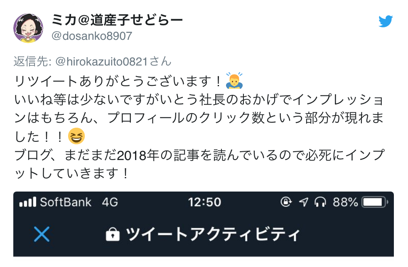Tap the 12:50 clock in status bar
The height and width of the screenshot is (267, 408).
[204, 202]
